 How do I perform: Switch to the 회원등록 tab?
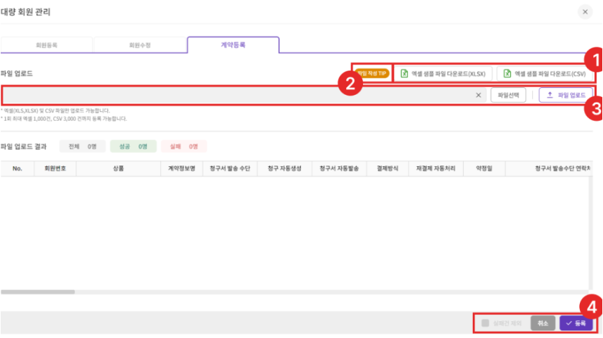[47, 45]
